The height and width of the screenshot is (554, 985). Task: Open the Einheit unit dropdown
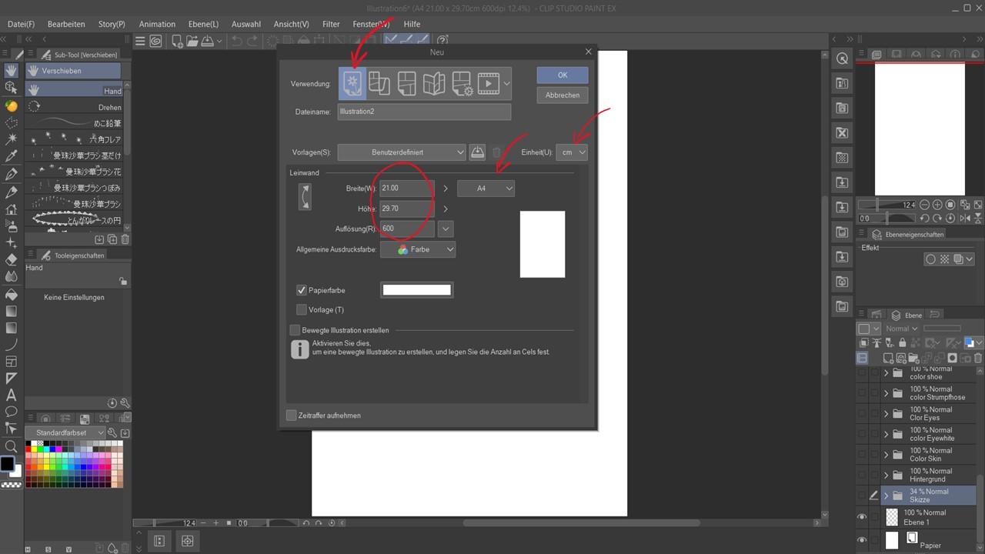click(x=573, y=152)
